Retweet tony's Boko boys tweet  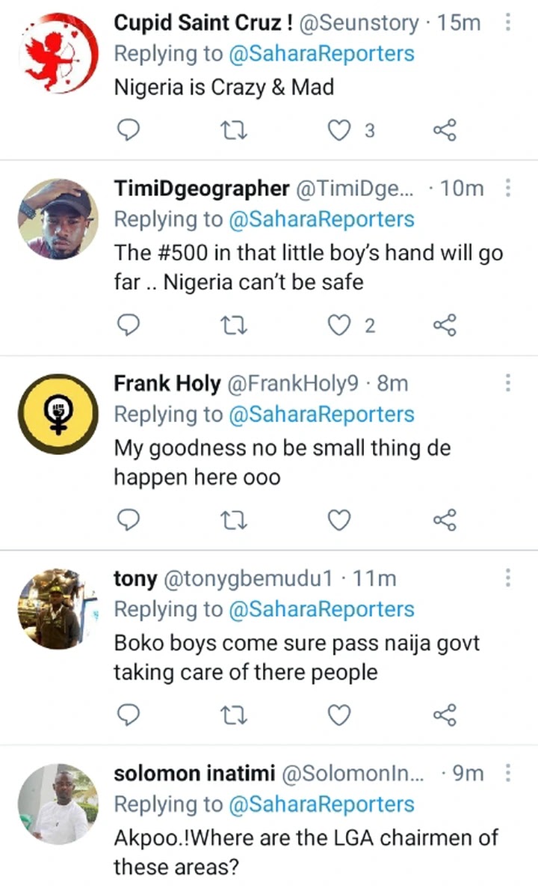[x=233, y=716]
